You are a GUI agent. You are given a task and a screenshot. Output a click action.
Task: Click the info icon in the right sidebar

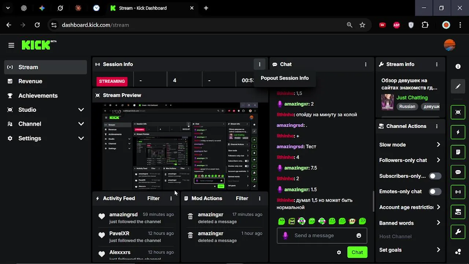(458, 66)
